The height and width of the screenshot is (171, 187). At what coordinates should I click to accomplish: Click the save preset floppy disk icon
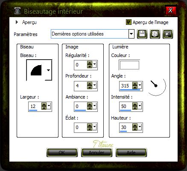click(x=142, y=34)
